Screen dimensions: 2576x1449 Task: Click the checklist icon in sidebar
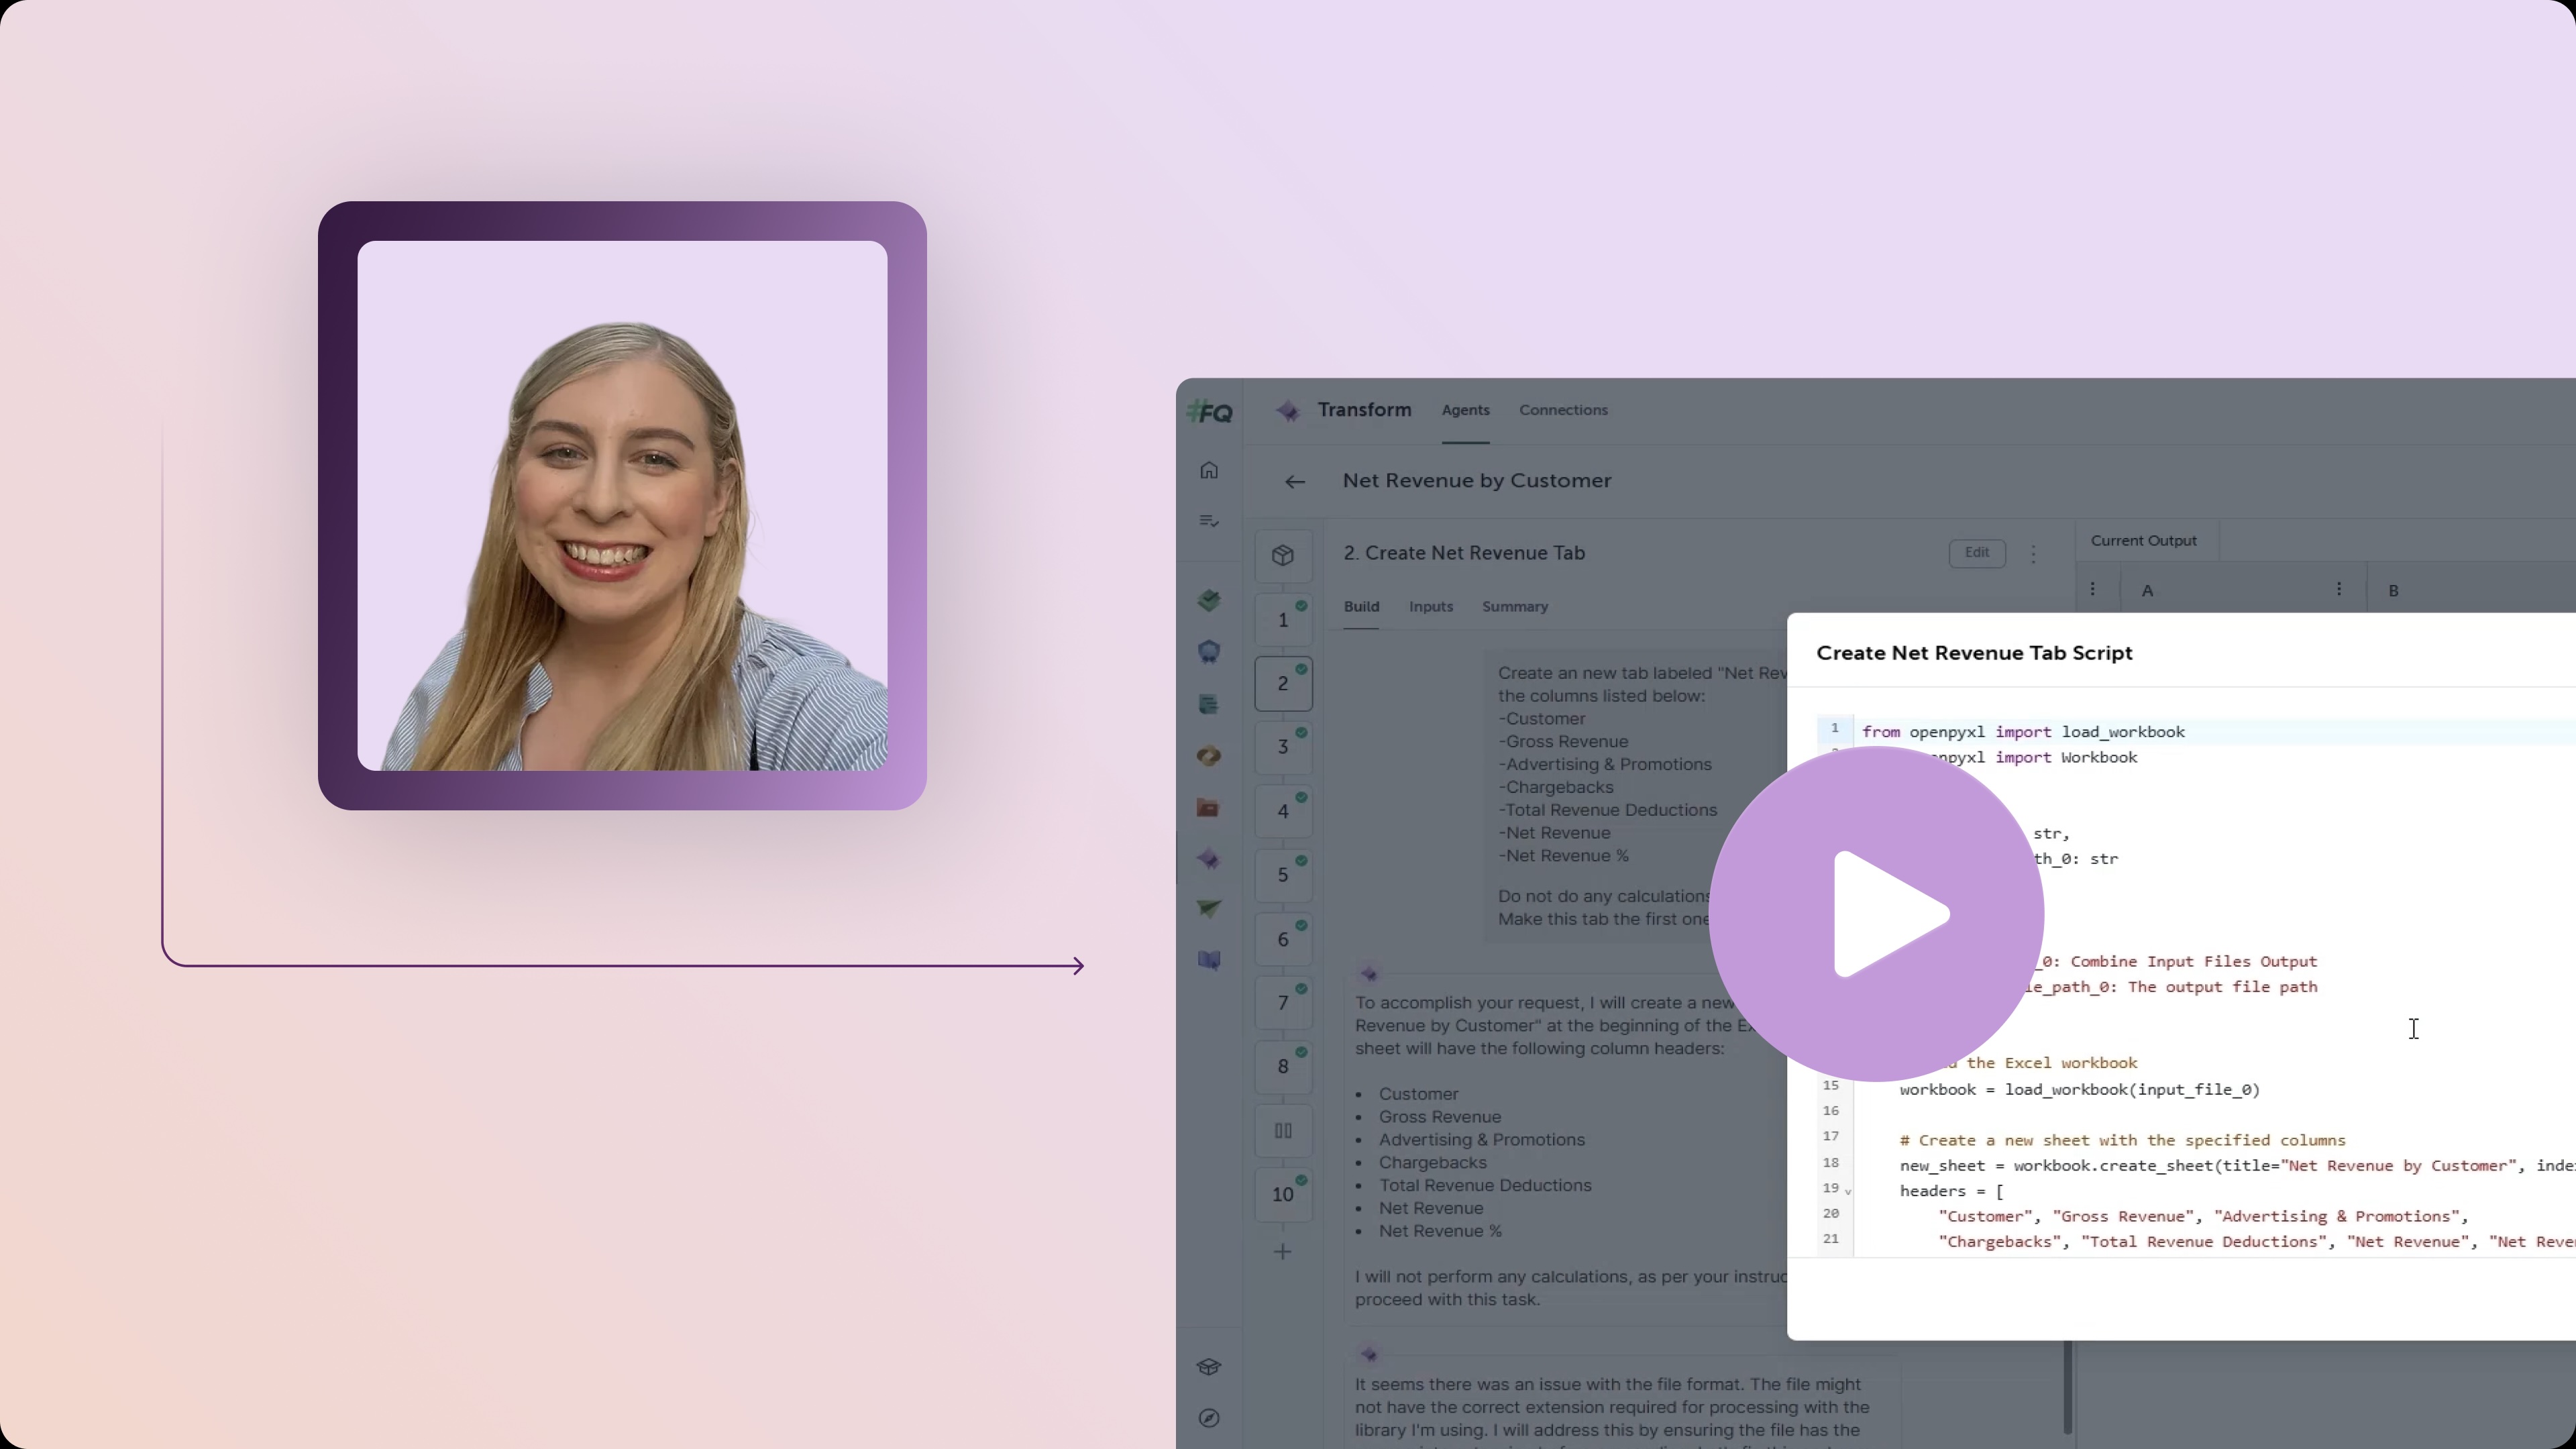pyautogui.click(x=1209, y=521)
